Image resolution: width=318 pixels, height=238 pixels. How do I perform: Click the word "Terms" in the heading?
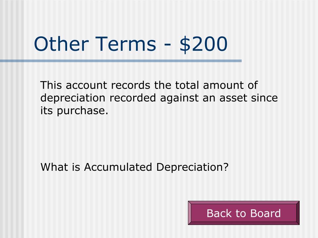(x=126, y=44)
